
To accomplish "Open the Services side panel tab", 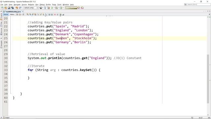I will [x=1, y=32].
